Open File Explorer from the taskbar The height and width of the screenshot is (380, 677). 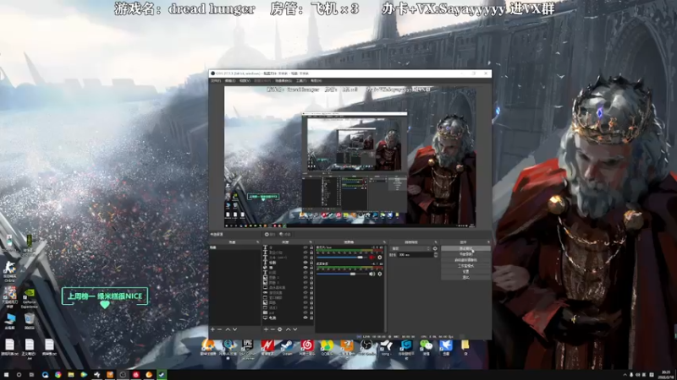[x=71, y=375]
